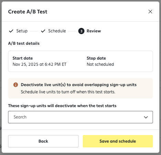Click the step 3 circle badge

pos(81,31)
